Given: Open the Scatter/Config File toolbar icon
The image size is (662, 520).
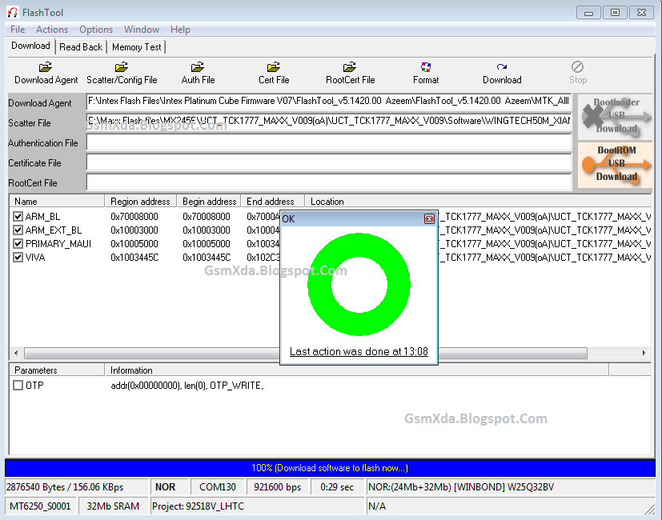Looking at the screenshot, I should (122, 67).
